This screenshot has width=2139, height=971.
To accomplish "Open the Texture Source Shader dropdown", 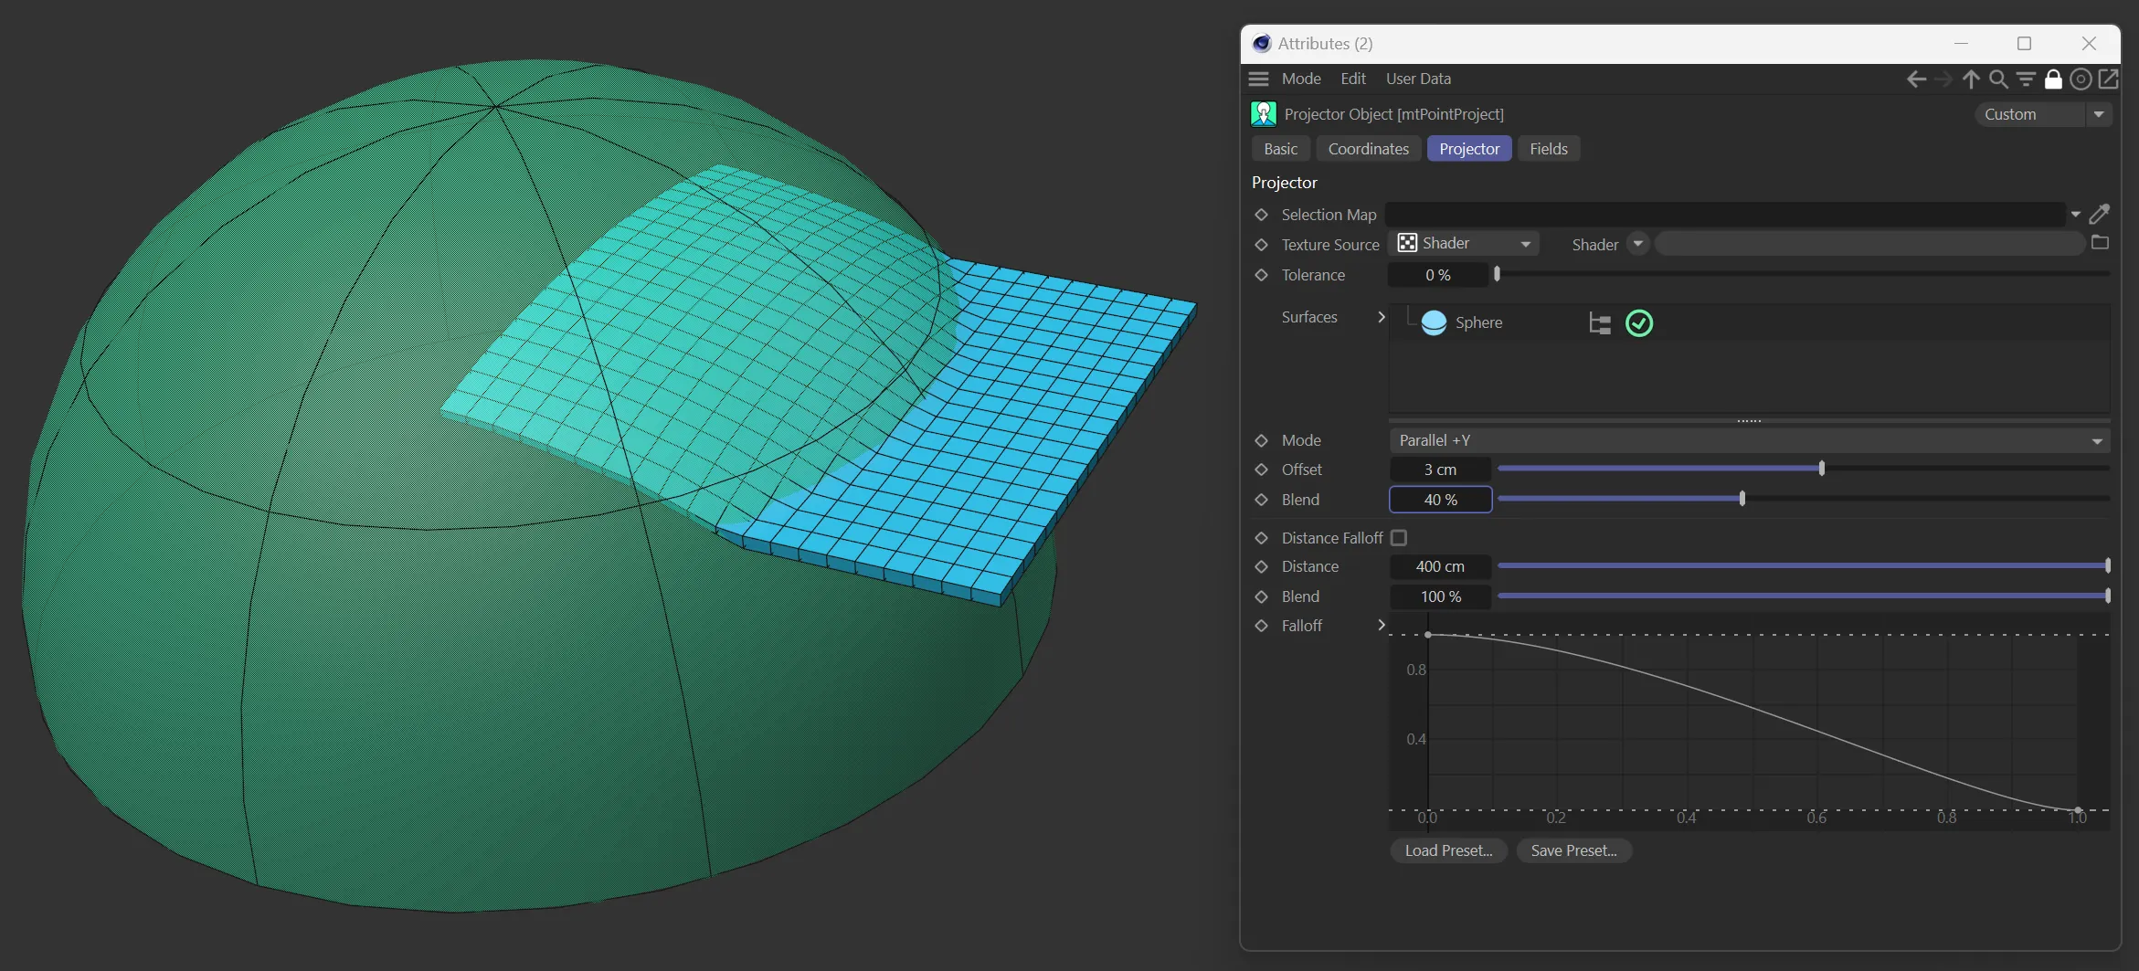I will point(1464,244).
